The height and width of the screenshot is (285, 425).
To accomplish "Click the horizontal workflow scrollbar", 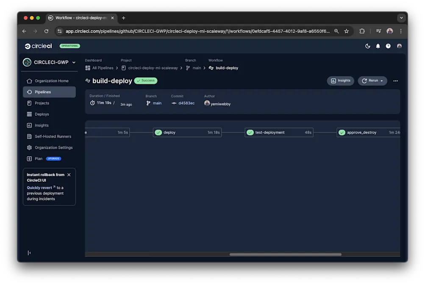I will point(285,255).
